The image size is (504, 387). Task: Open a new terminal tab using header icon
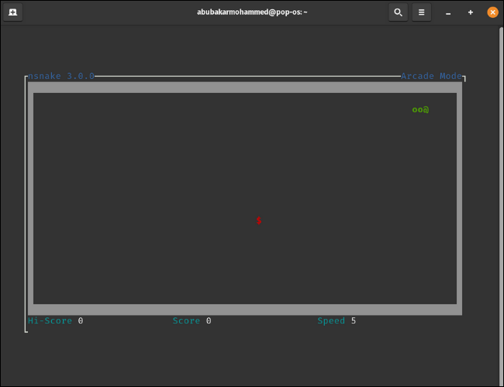click(13, 12)
